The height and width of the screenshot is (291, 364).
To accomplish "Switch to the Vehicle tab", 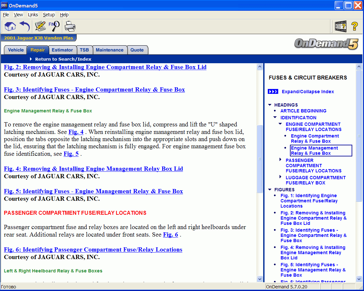I will pyautogui.click(x=16, y=50).
